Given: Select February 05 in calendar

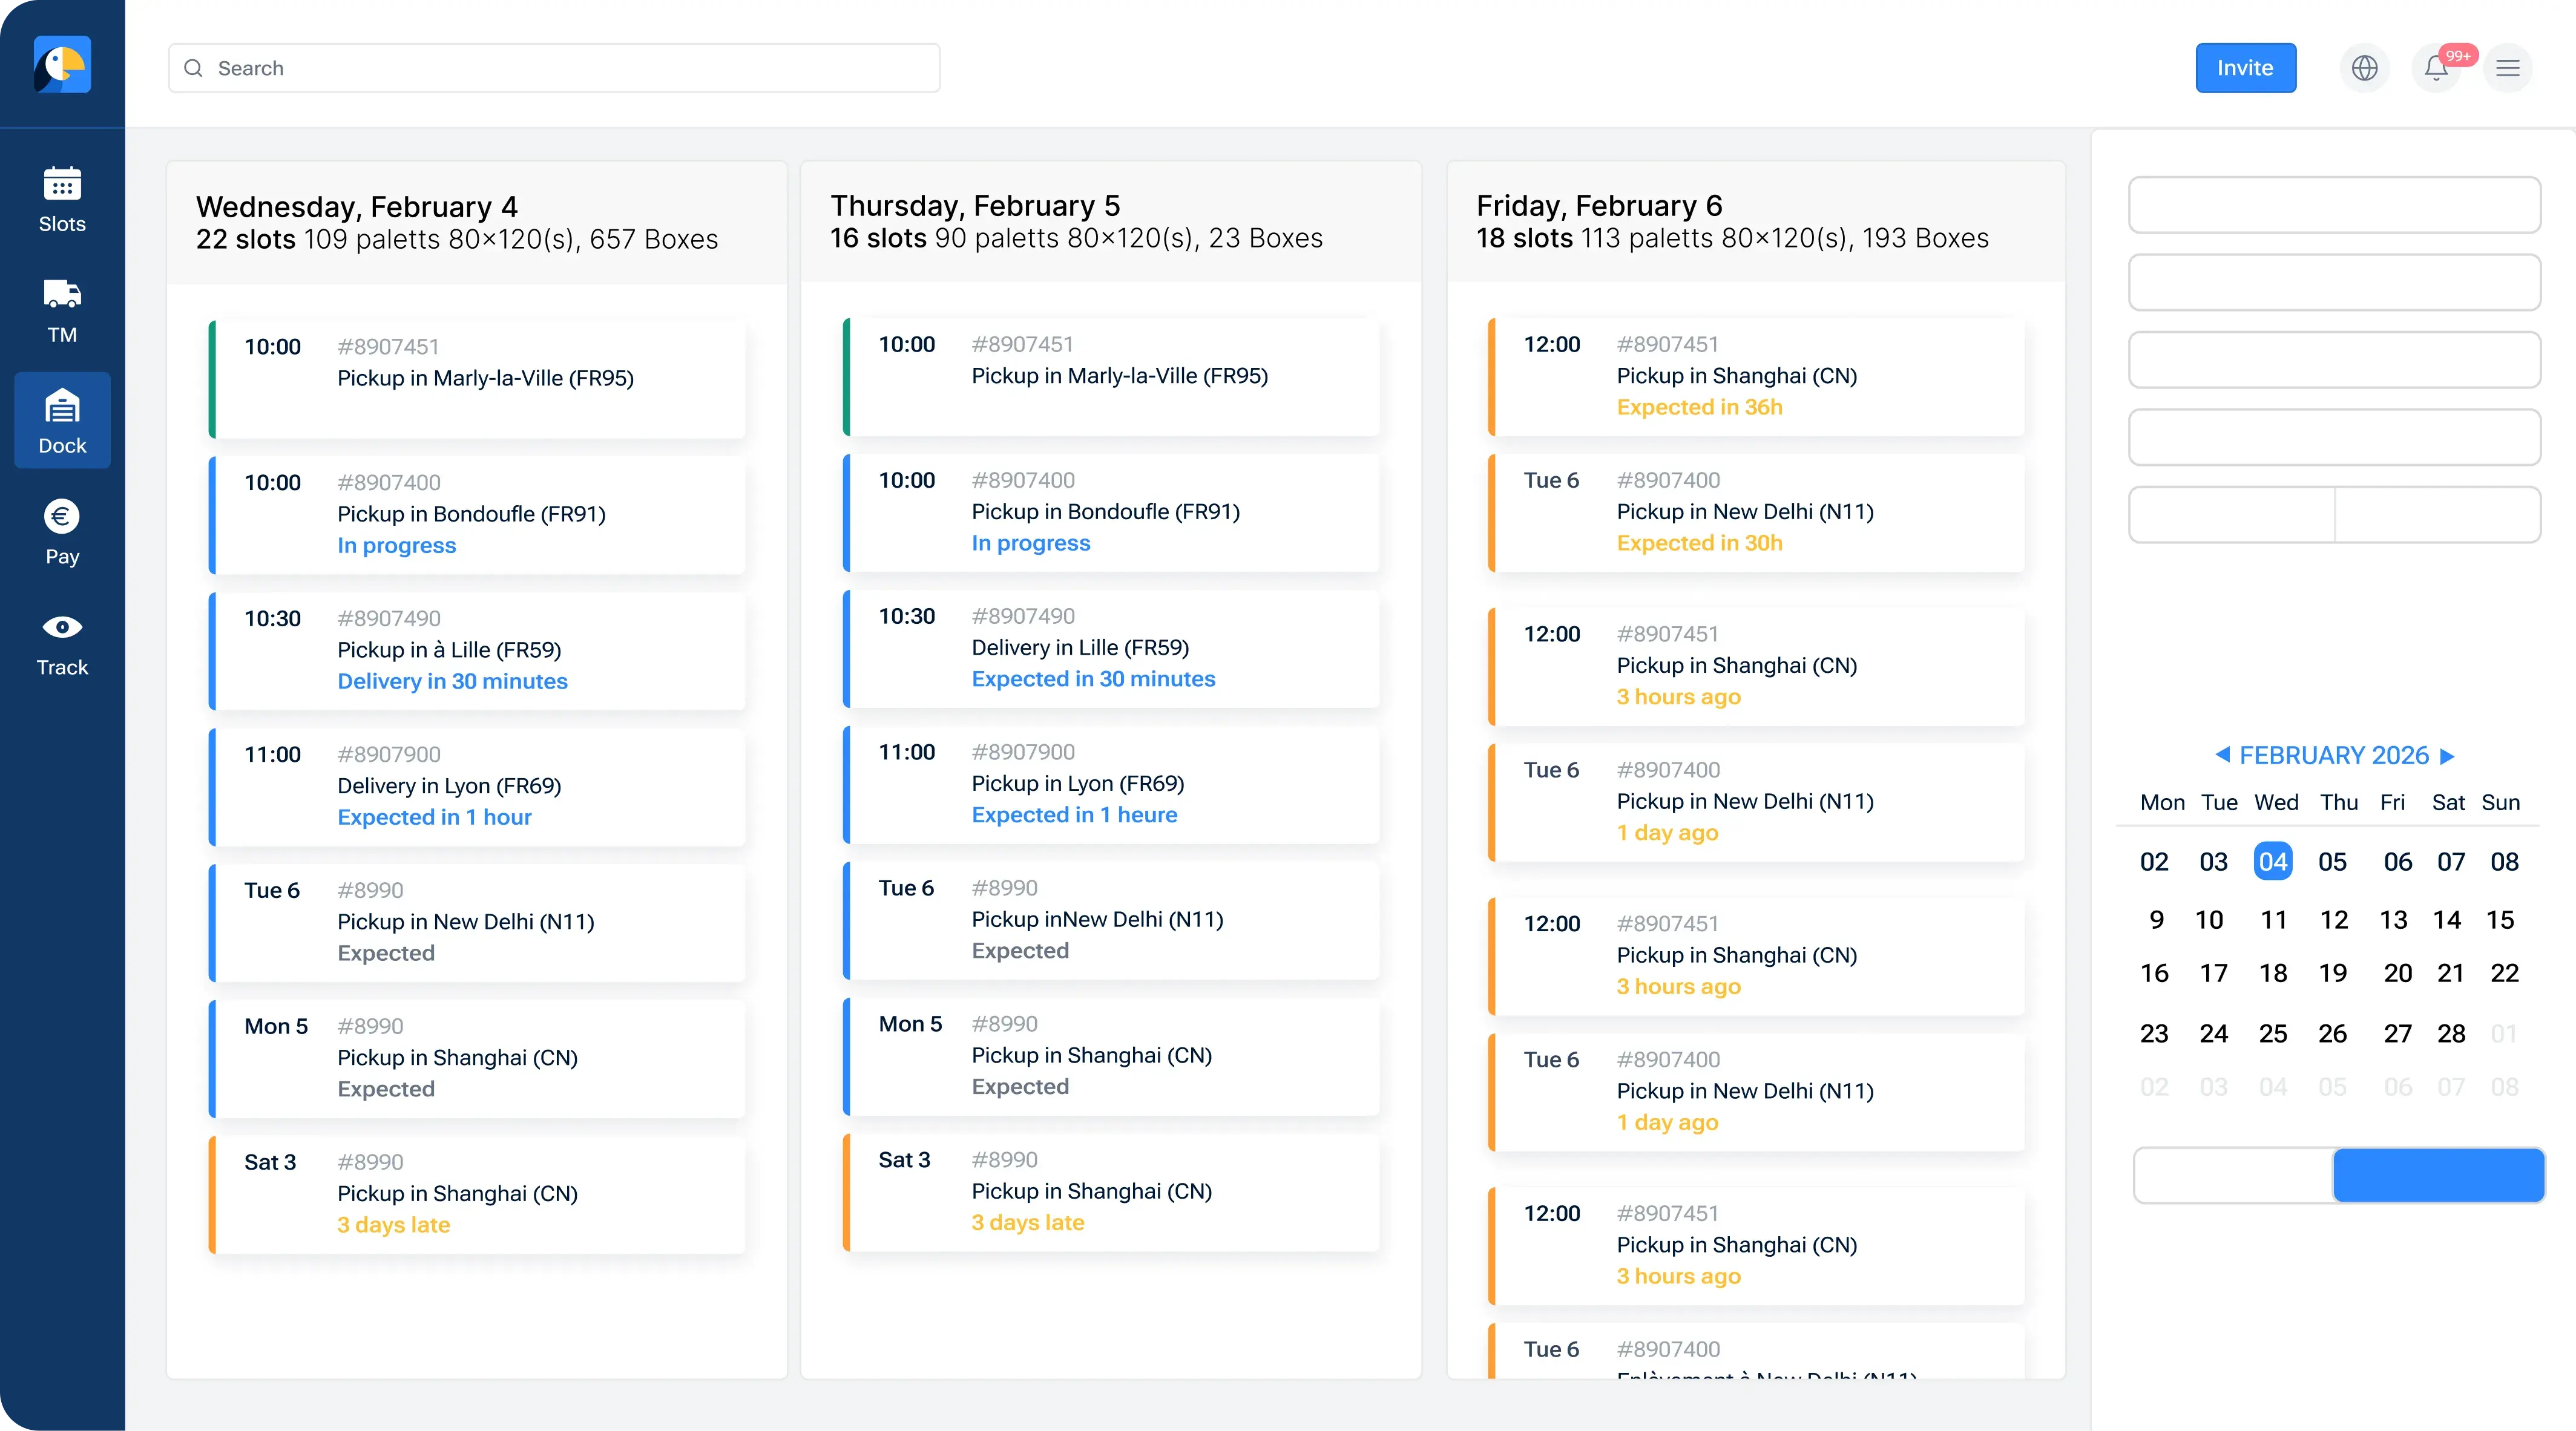Looking at the screenshot, I should [x=2333, y=861].
